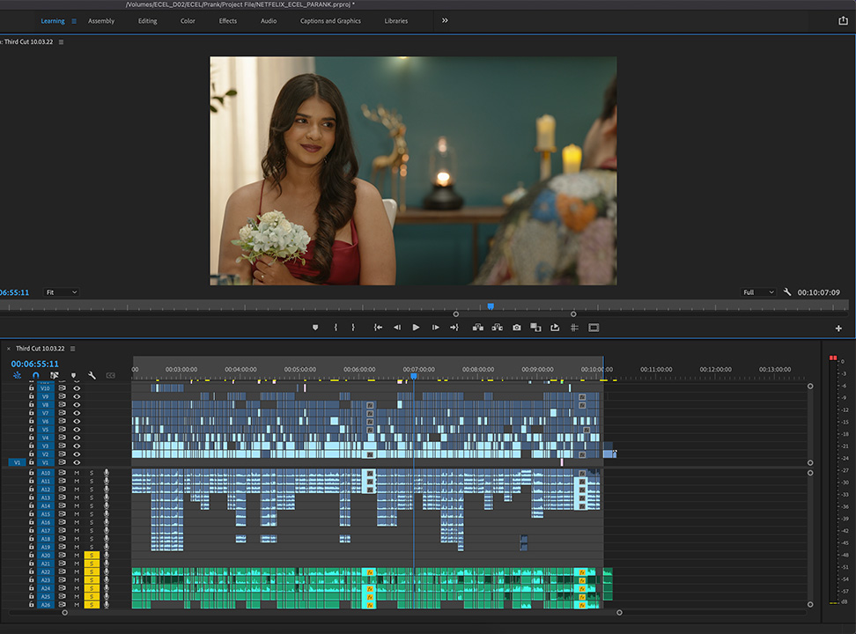Switch to the Color workspace
This screenshot has width=856, height=634.
tap(188, 21)
